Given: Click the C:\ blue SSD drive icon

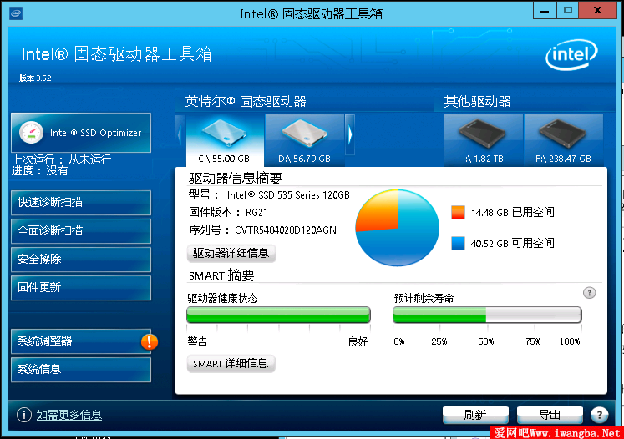Looking at the screenshot, I should coord(225,133).
